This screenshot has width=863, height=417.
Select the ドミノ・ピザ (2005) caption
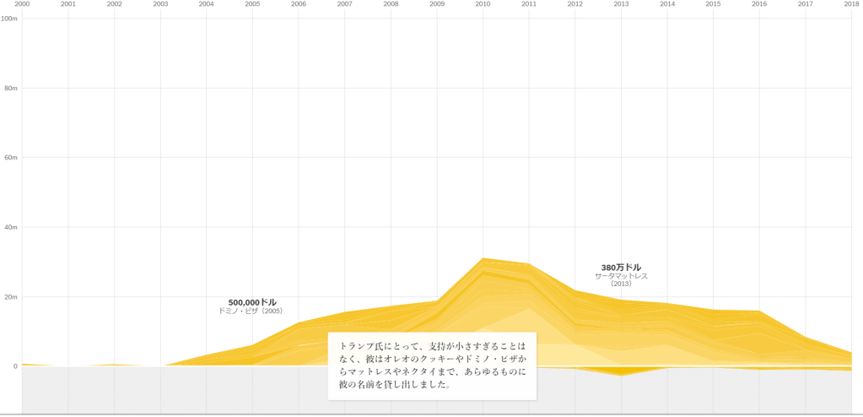[251, 311]
